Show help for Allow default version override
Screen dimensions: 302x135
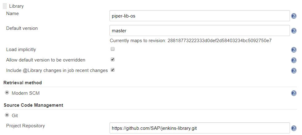294,60
